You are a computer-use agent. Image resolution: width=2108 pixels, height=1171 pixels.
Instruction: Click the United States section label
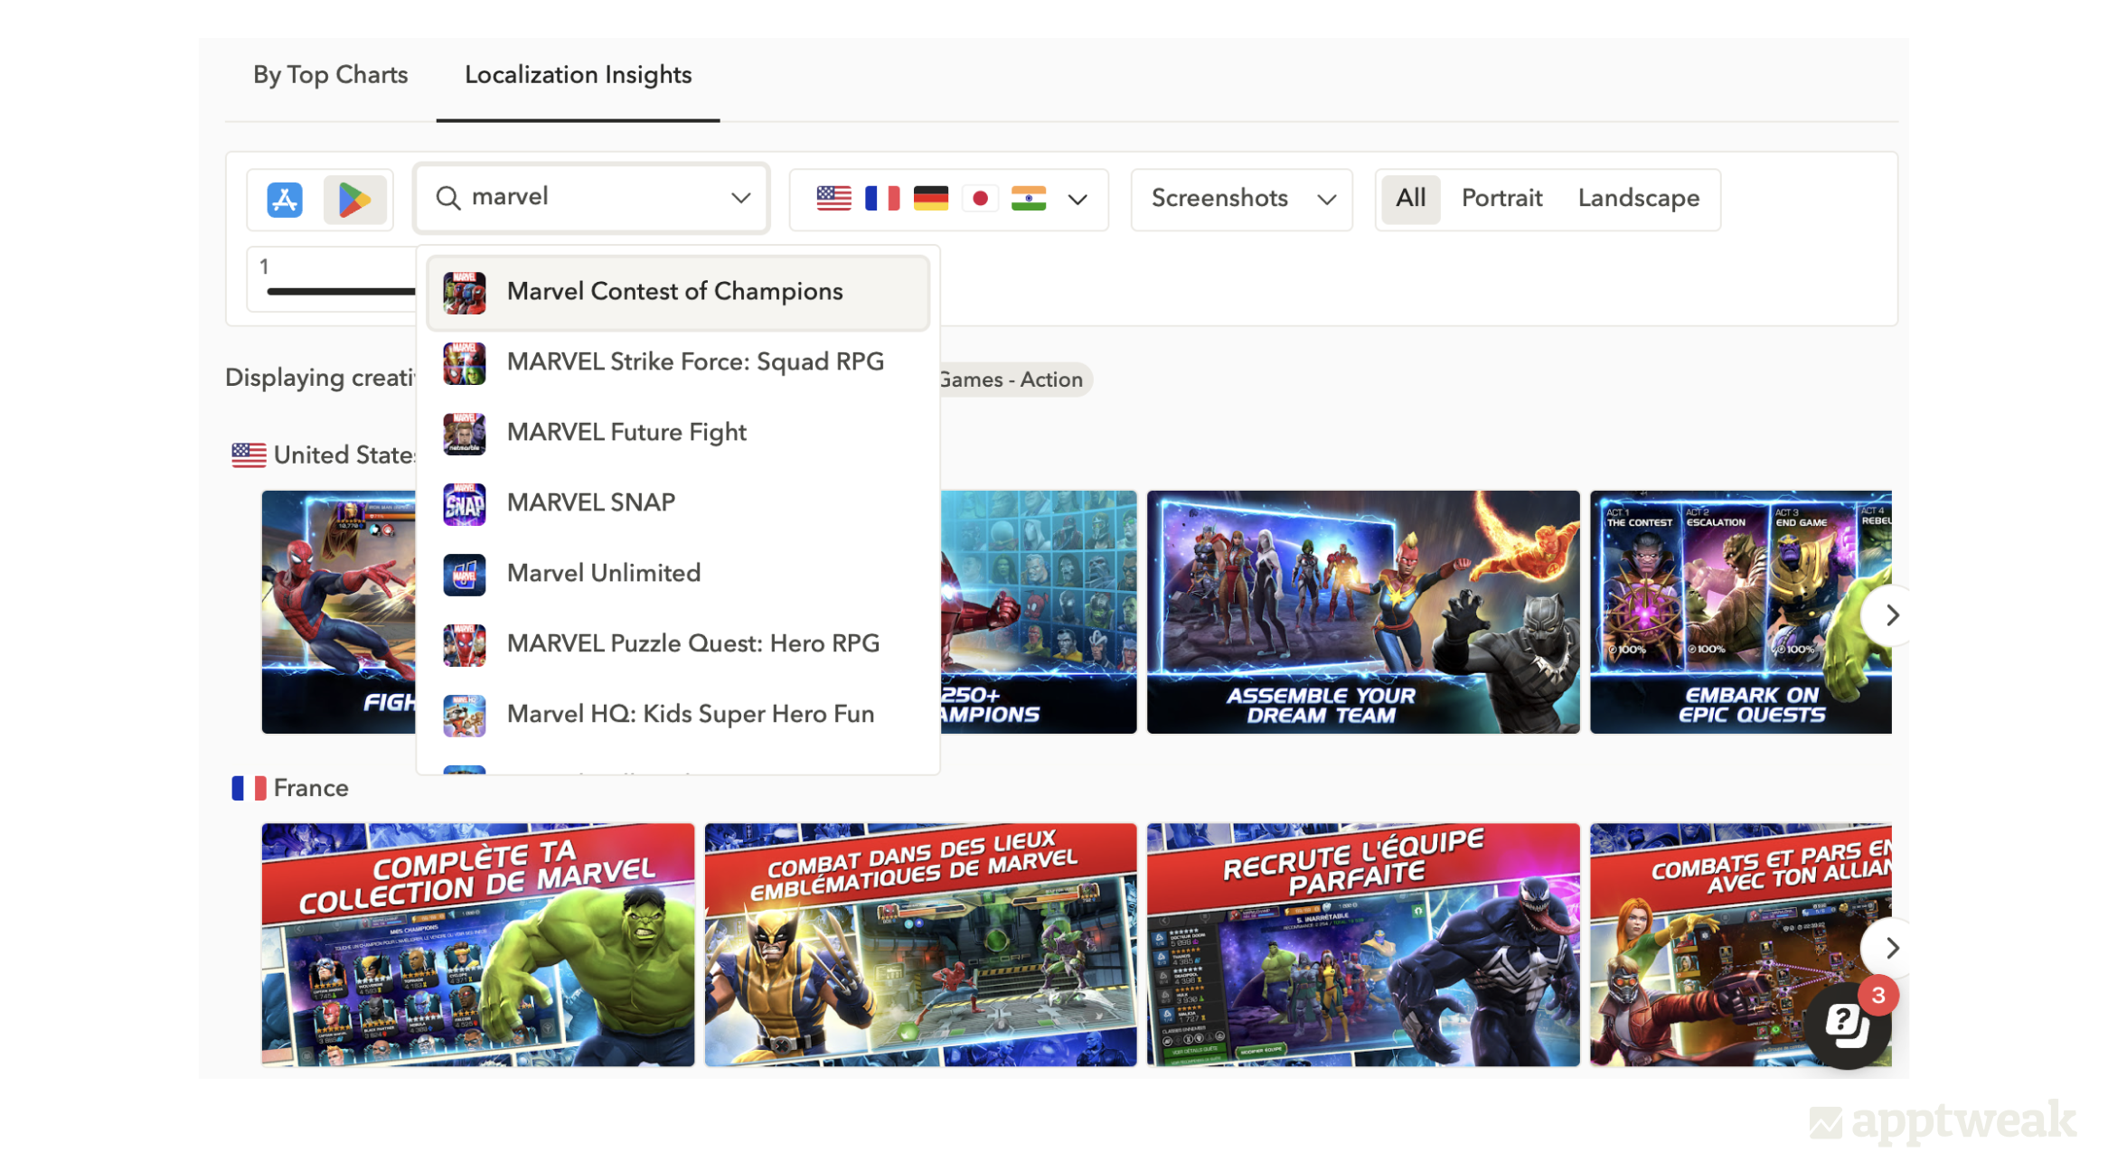point(343,456)
